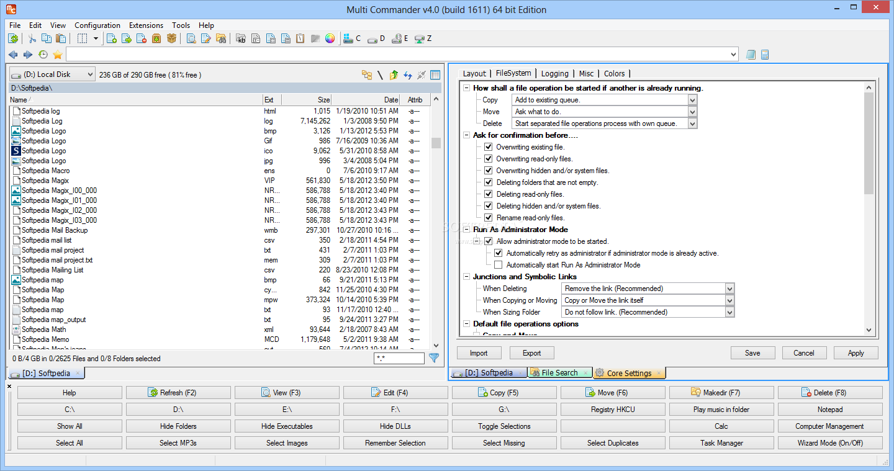
Task: Click the refresh icon in main toolbar
Action: 13,38
